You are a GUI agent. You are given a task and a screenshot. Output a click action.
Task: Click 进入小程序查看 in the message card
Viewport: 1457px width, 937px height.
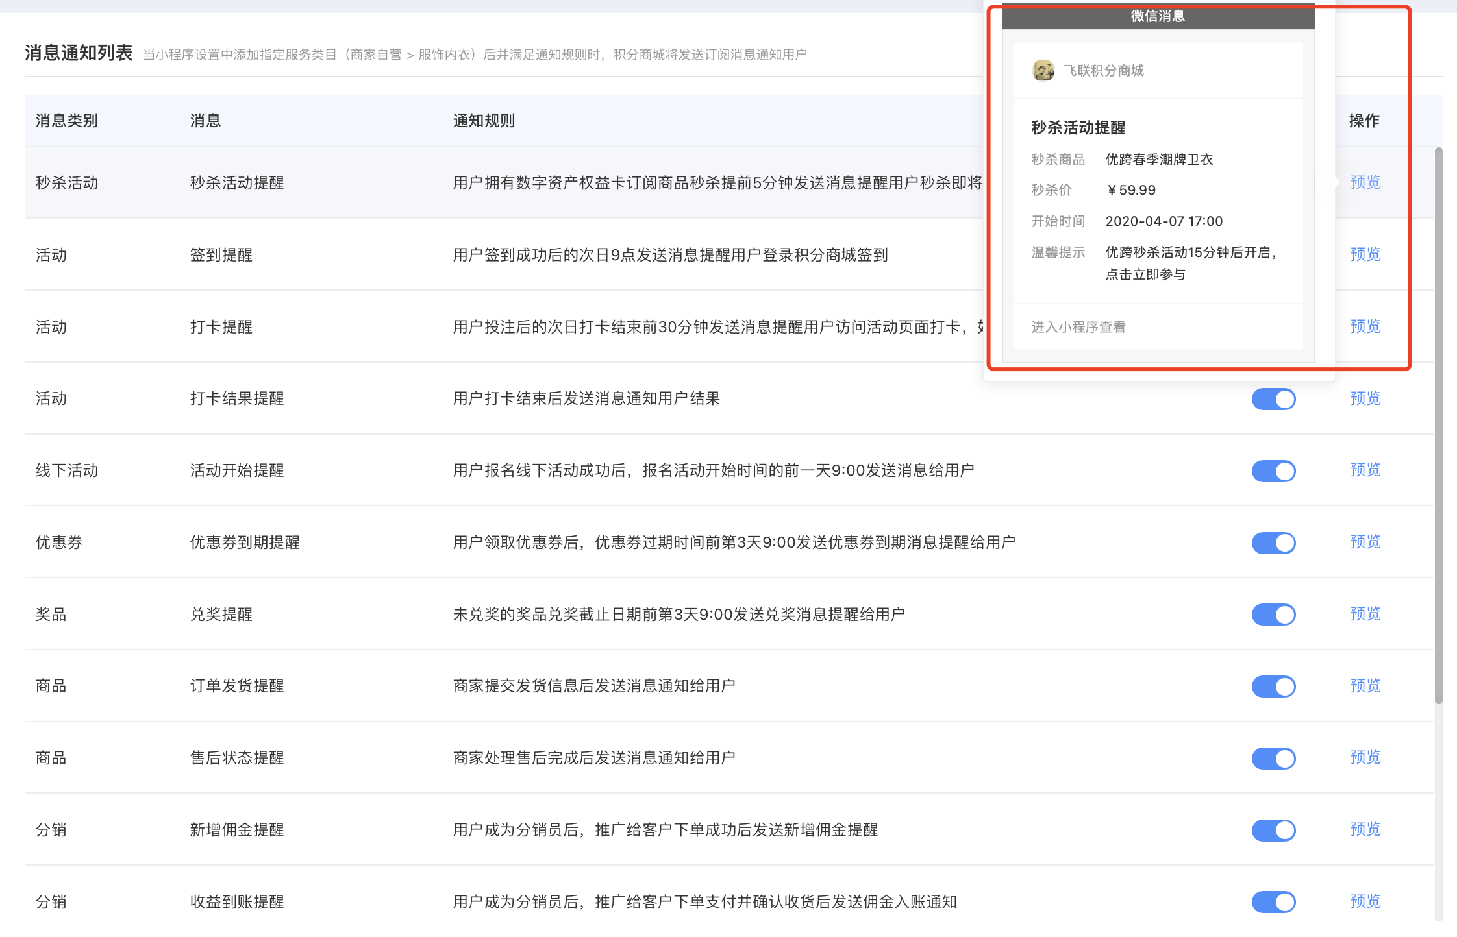(x=1078, y=327)
